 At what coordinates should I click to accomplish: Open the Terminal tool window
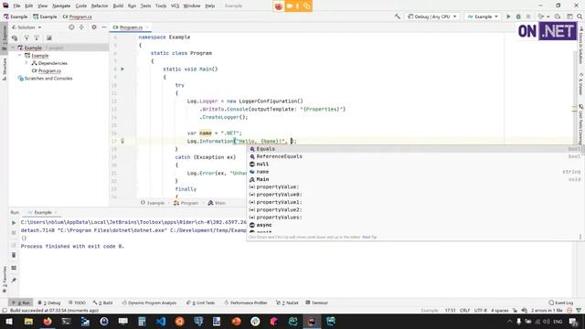(317, 302)
